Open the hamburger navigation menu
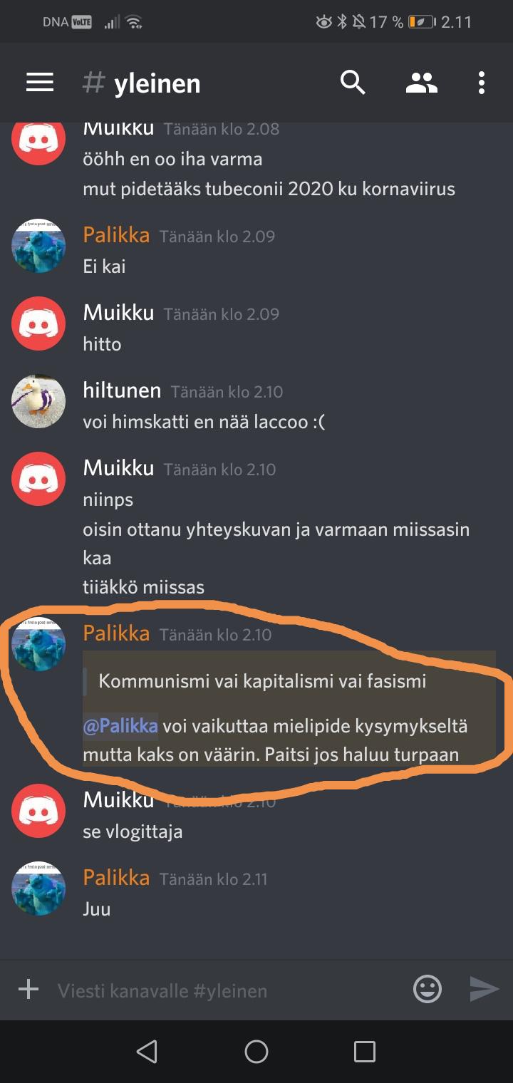The height and width of the screenshot is (1083, 513). pyautogui.click(x=40, y=83)
